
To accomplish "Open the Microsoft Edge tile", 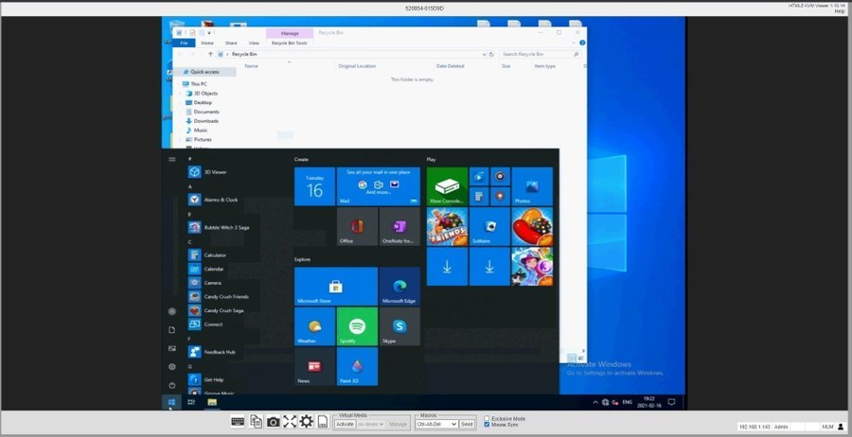I will pyautogui.click(x=399, y=286).
